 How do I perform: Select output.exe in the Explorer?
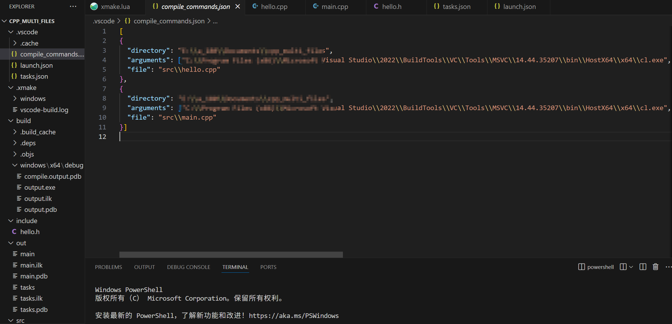pos(40,187)
